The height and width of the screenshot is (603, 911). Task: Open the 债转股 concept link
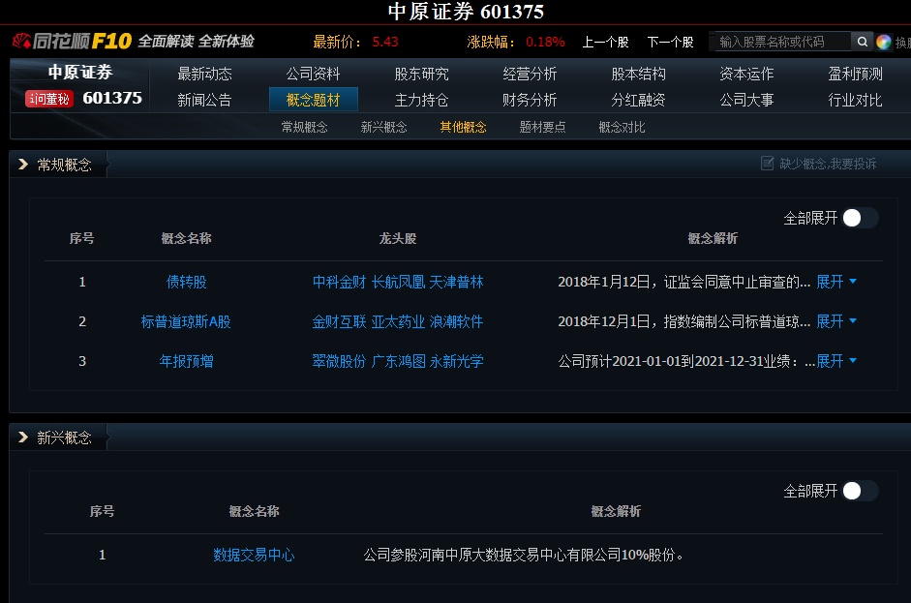pos(187,282)
